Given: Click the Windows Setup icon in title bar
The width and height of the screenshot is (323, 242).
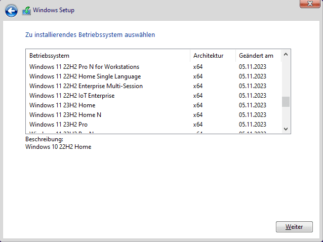Looking at the screenshot, I should [x=26, y=11].
